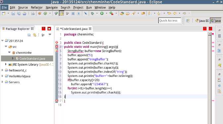Image resolution: width=223 pixels, height=124 pixels.
Task: Select the HelloWorldJava project label
Action: [20, 76]
